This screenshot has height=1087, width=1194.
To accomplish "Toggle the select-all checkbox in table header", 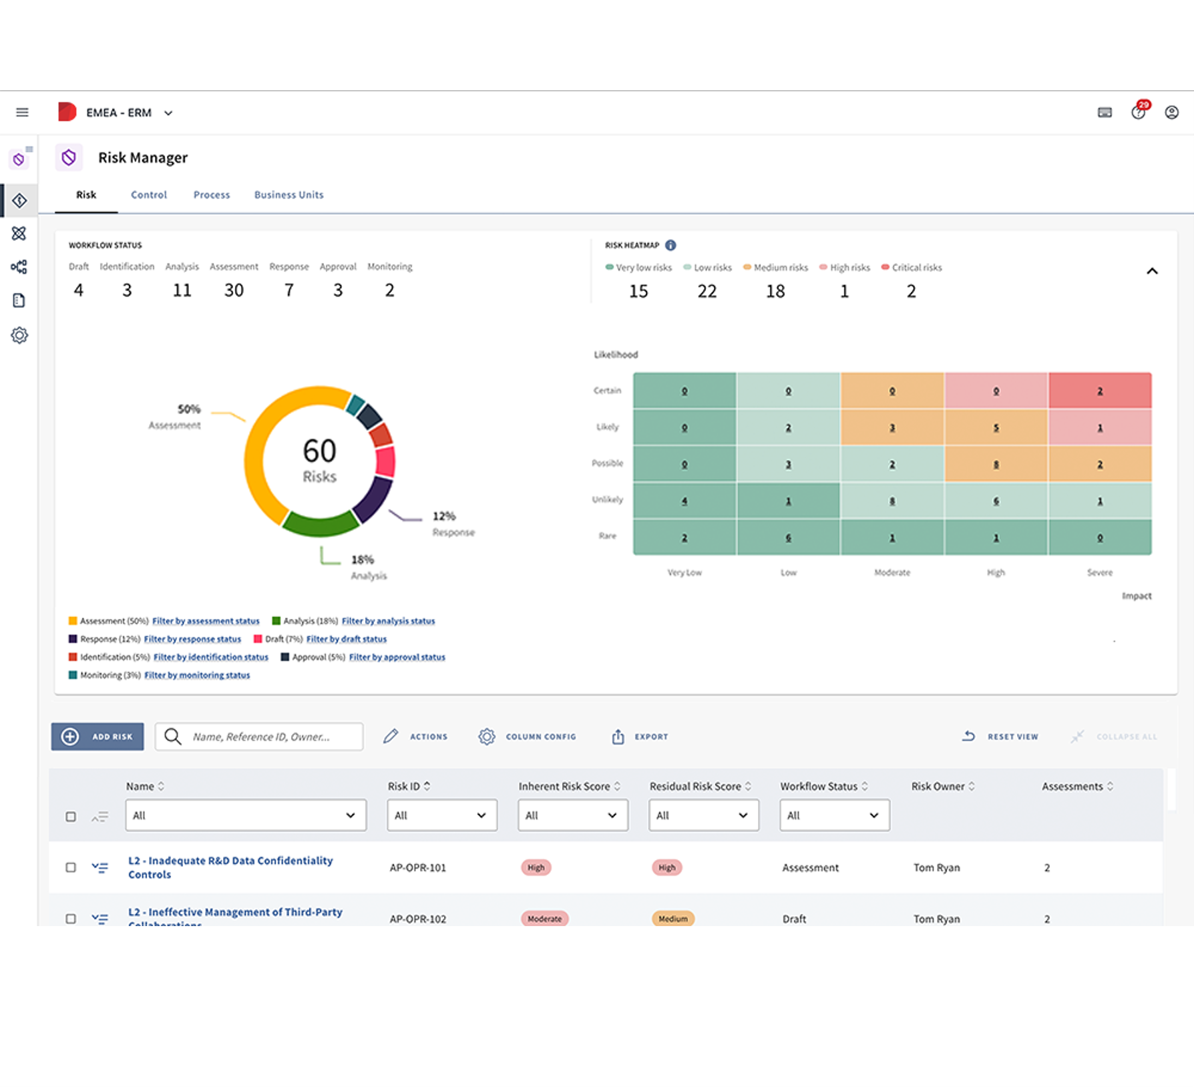I will tap(71, 817).
